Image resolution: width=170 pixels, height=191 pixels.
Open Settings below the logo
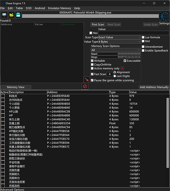click(164, 23)
